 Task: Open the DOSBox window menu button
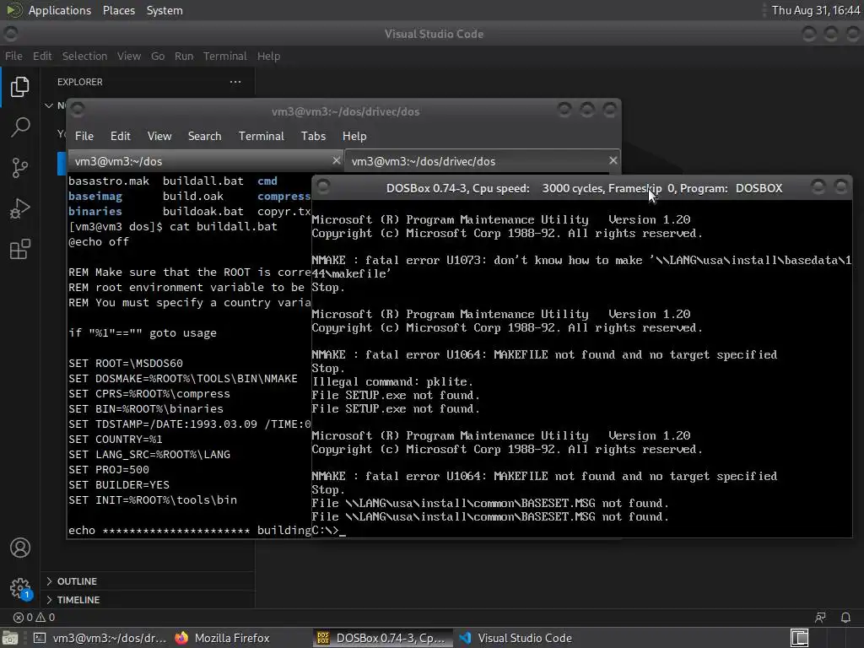[x=323, y=186]
